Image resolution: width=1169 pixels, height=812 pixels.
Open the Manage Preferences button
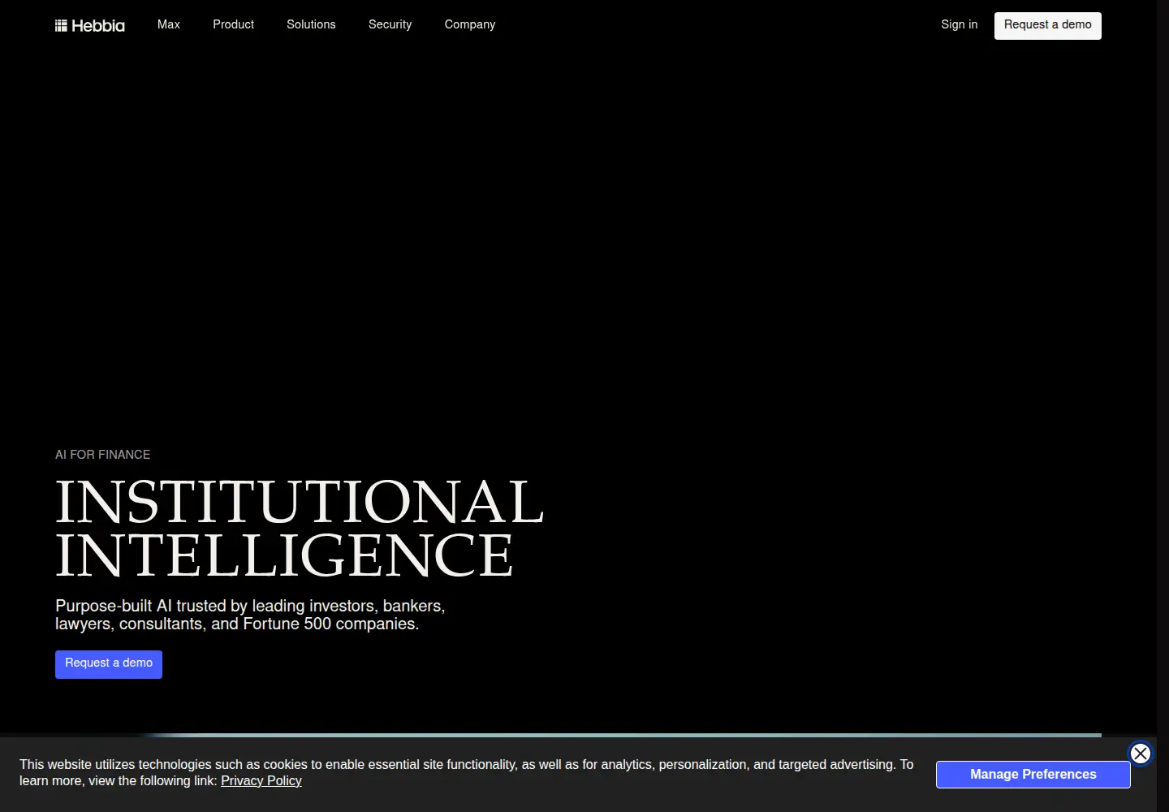1033,775
